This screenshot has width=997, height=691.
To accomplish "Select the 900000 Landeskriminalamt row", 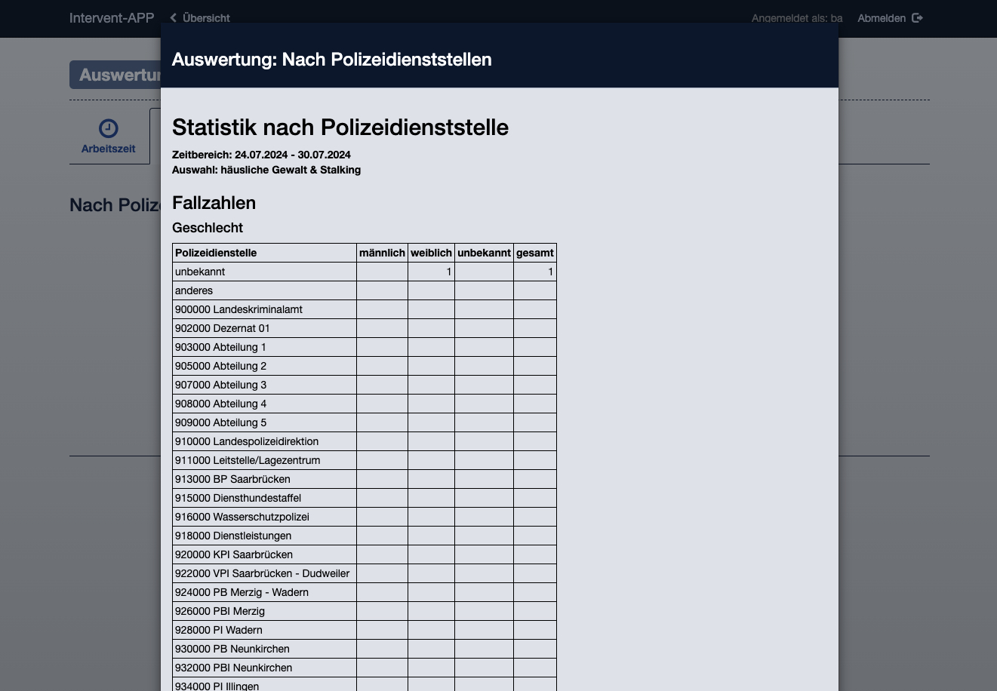I will coord(365,309).
